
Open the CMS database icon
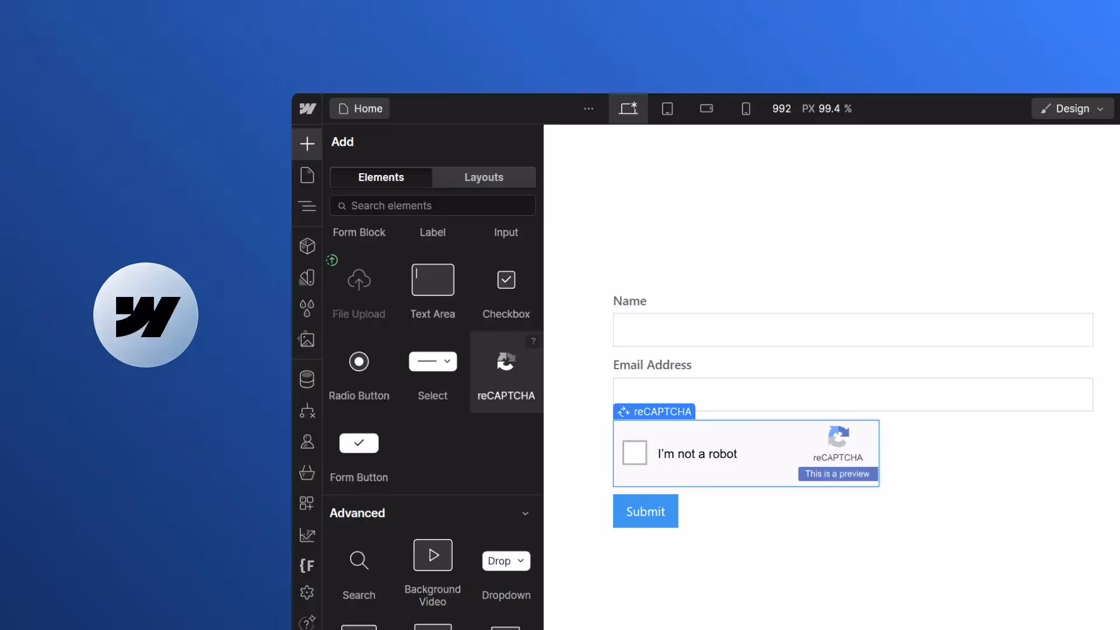pos(307,379)
